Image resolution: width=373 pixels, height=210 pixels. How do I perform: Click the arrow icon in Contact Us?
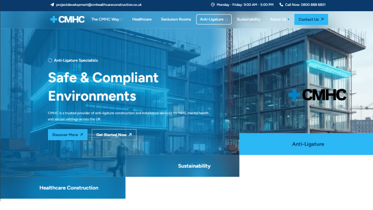(x=322, y=19)
